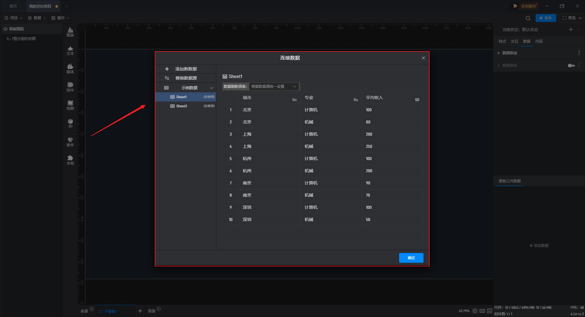Select Sheet1 in the data list

[x=186, y=97]
